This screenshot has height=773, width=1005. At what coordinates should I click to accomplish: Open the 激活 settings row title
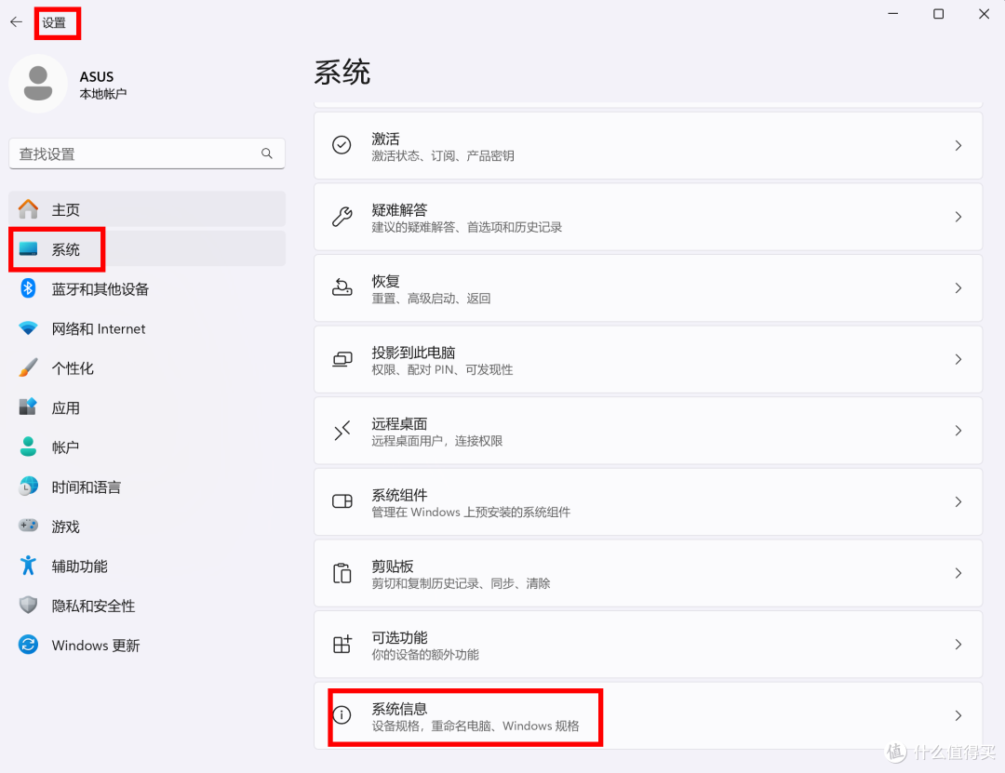pos(385,139)
